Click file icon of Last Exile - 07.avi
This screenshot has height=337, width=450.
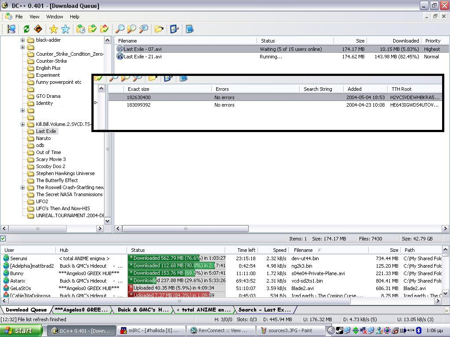point(120,49)
